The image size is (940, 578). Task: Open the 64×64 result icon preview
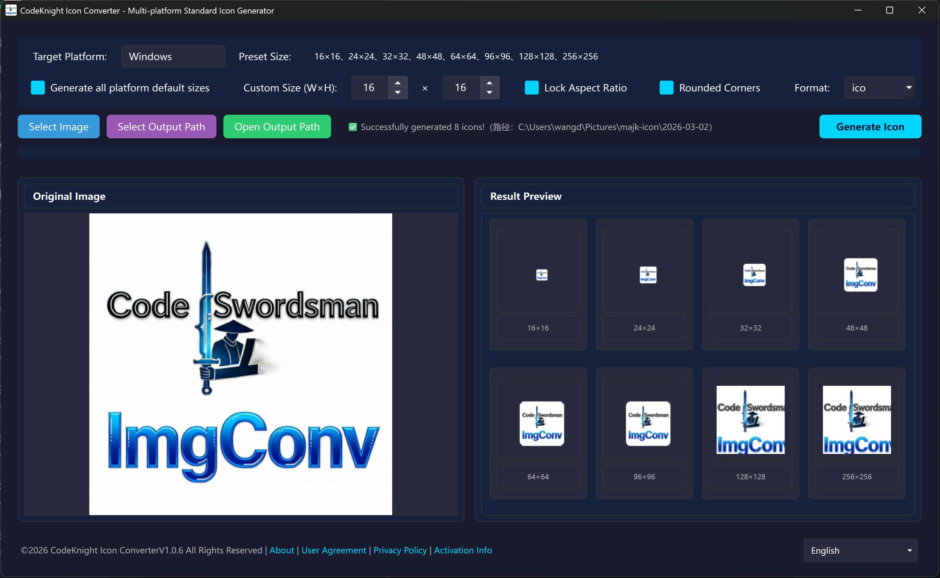click(542, 424)
